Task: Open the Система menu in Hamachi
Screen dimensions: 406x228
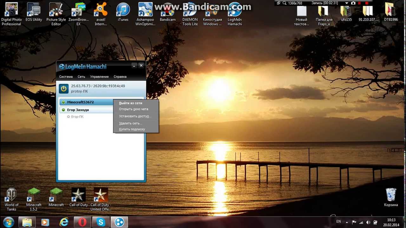Action: pos(66,77)
